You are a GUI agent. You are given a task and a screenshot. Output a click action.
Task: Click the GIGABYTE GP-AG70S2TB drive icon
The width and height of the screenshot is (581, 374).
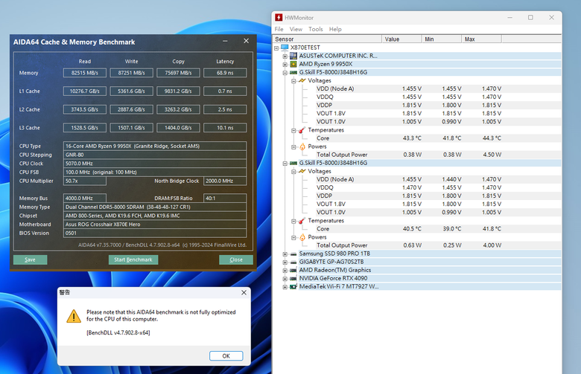point(293,262)
